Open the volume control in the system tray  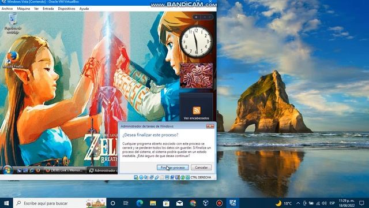[x=324, y=203]
